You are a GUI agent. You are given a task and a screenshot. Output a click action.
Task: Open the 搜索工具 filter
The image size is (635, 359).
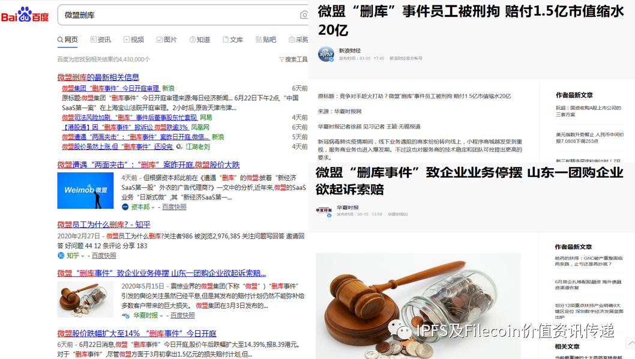pos(293,59)
